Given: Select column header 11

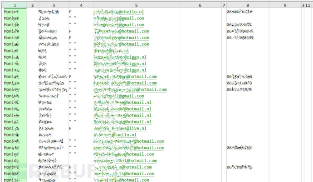Looking at the screenshot, I should [x=308, y=5].
